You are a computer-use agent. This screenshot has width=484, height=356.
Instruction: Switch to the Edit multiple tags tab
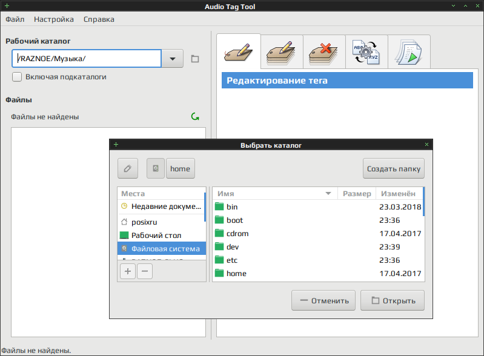[x=282, y=52]
